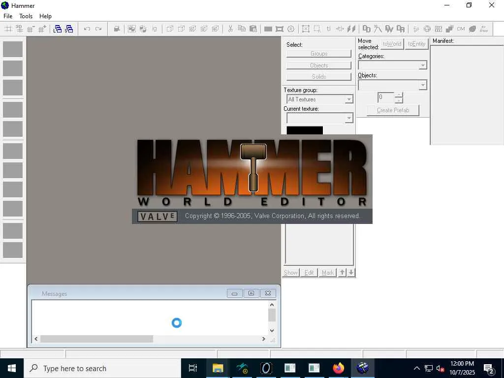Click the Messages scroll-up arrow

coord(272,304)
